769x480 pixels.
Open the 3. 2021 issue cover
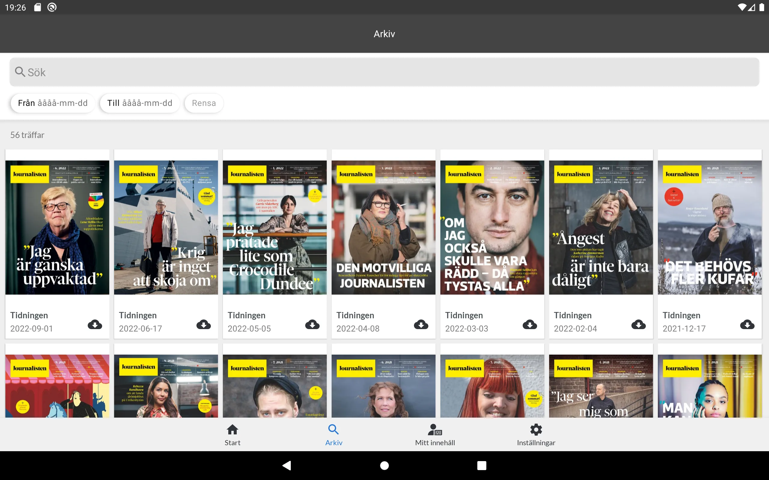[709, 386]
